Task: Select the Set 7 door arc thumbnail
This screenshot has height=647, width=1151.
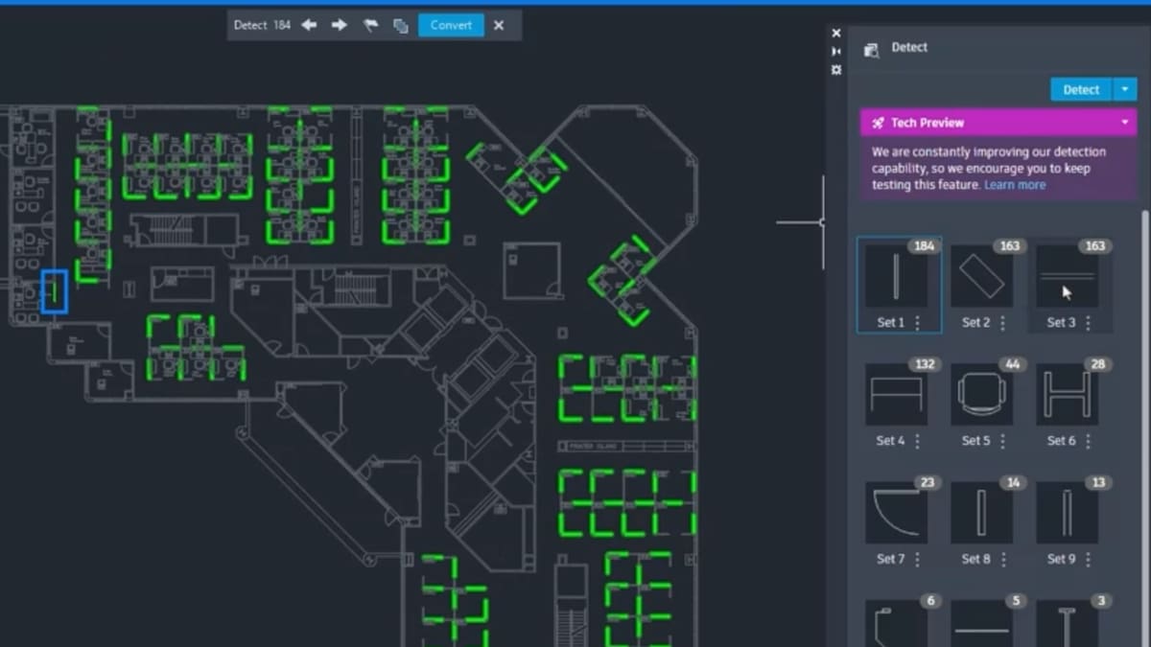Action: click(x=896, y=513)
